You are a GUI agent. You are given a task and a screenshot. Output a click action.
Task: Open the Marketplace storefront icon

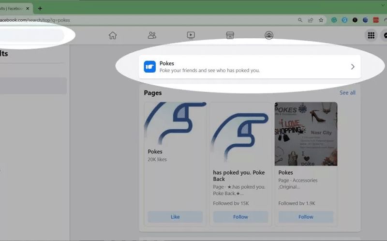230,35
